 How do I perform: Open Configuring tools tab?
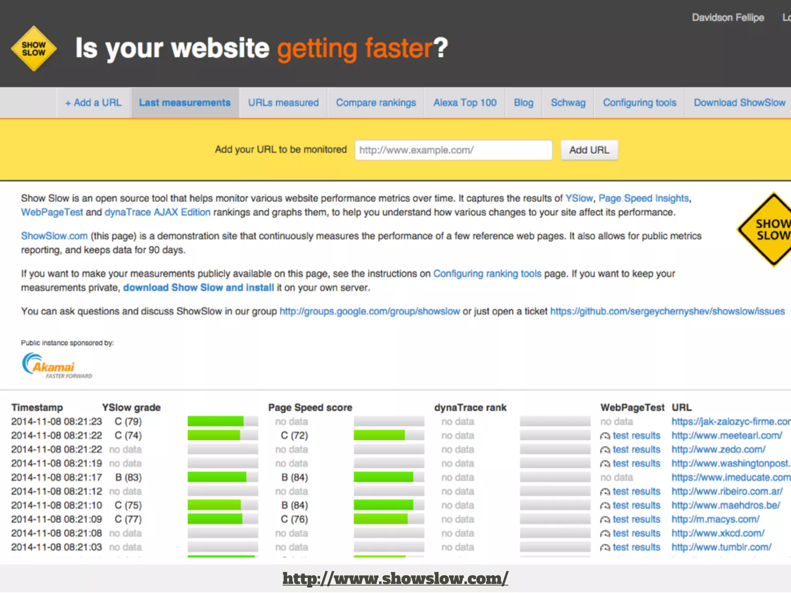pyautogui.click(x=640, y=103)
